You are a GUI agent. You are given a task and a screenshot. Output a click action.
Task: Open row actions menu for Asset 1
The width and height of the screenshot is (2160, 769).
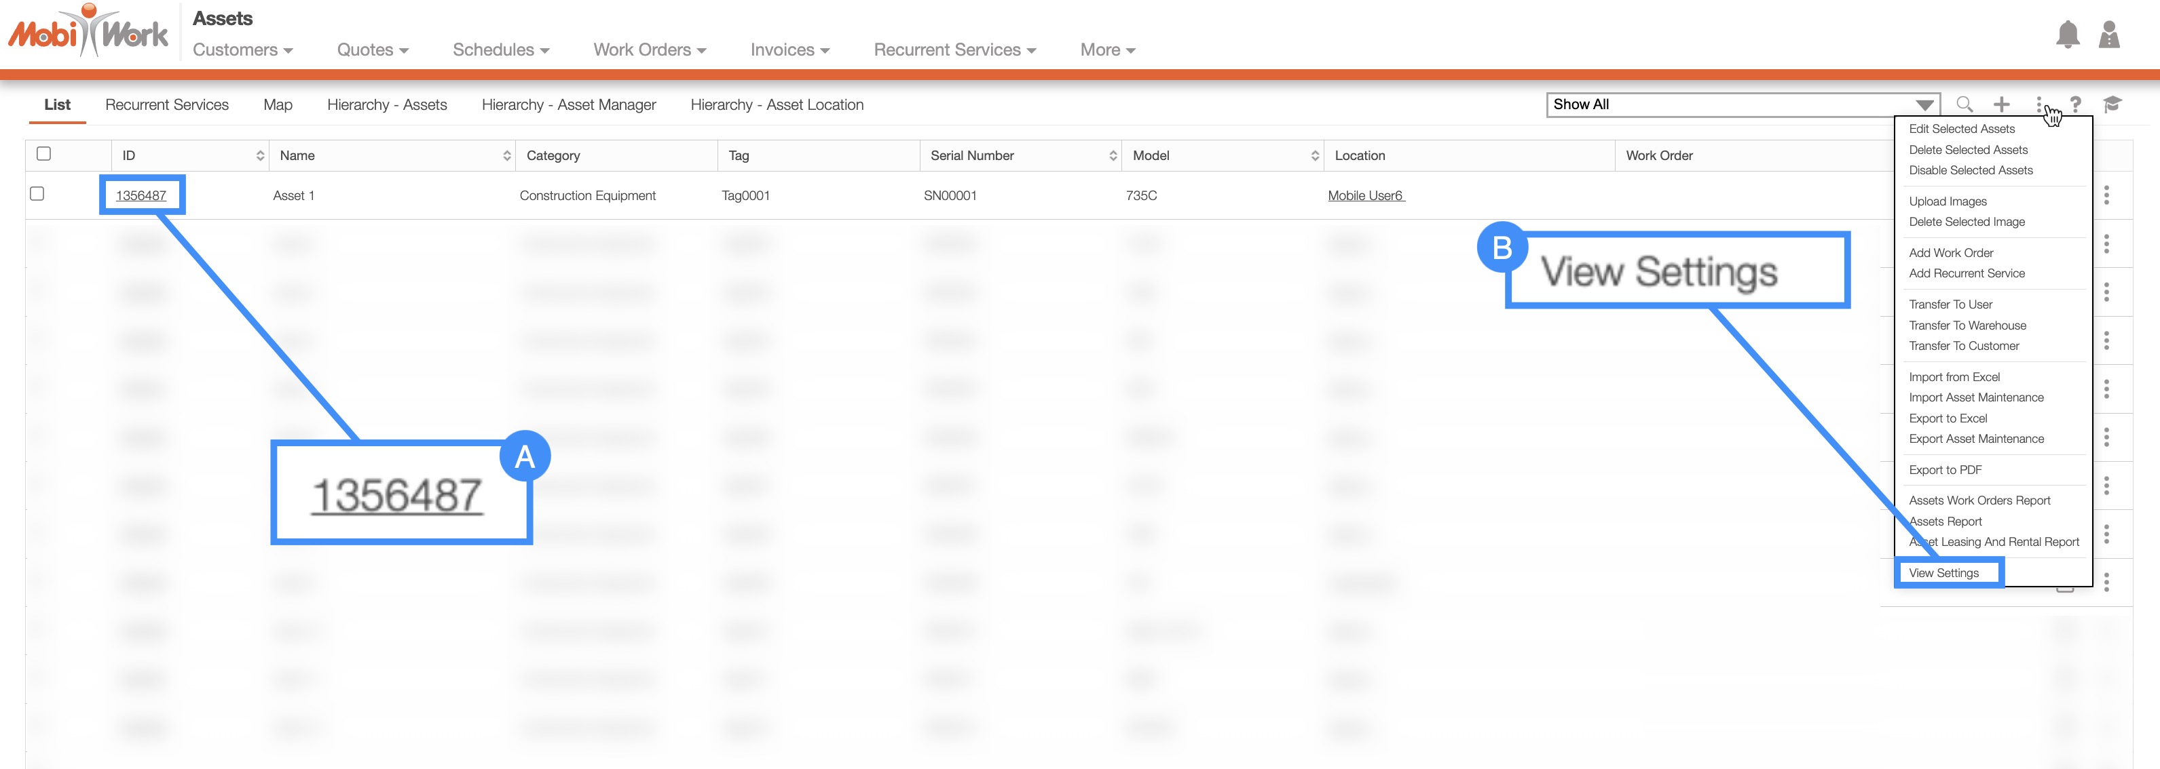2106,195
